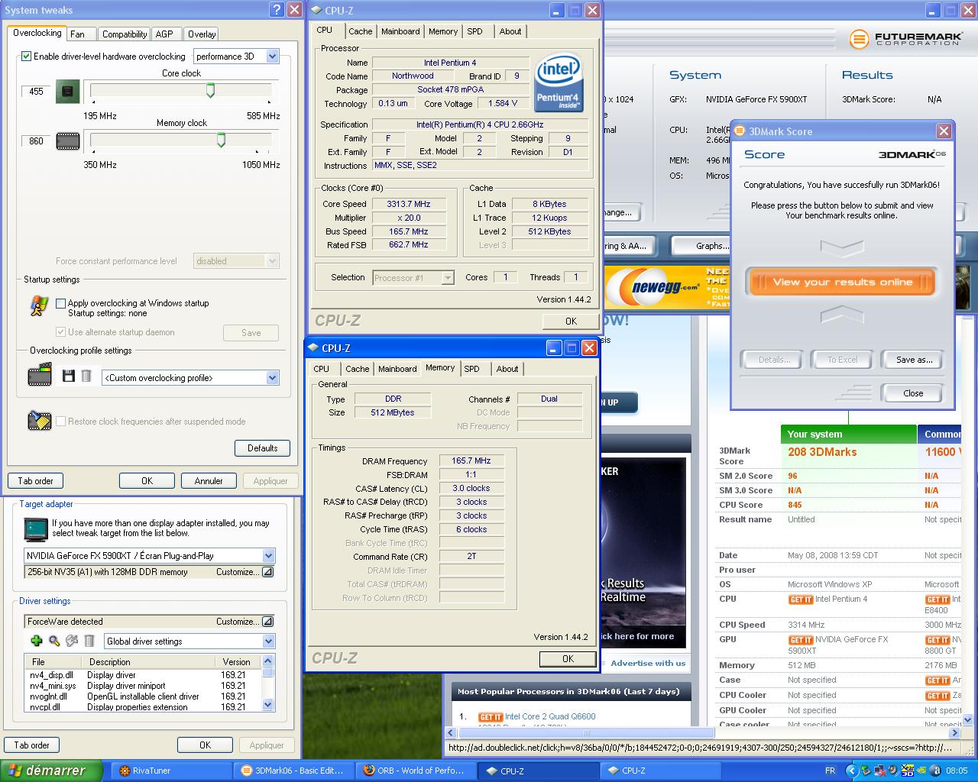Viewport: 978px width, 782px height.
Task: Click the Advertise with us link
Action: click(x=648, y=664)
